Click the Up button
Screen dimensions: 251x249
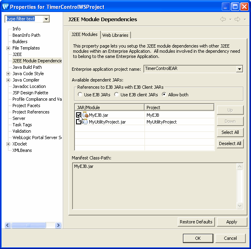230,110
